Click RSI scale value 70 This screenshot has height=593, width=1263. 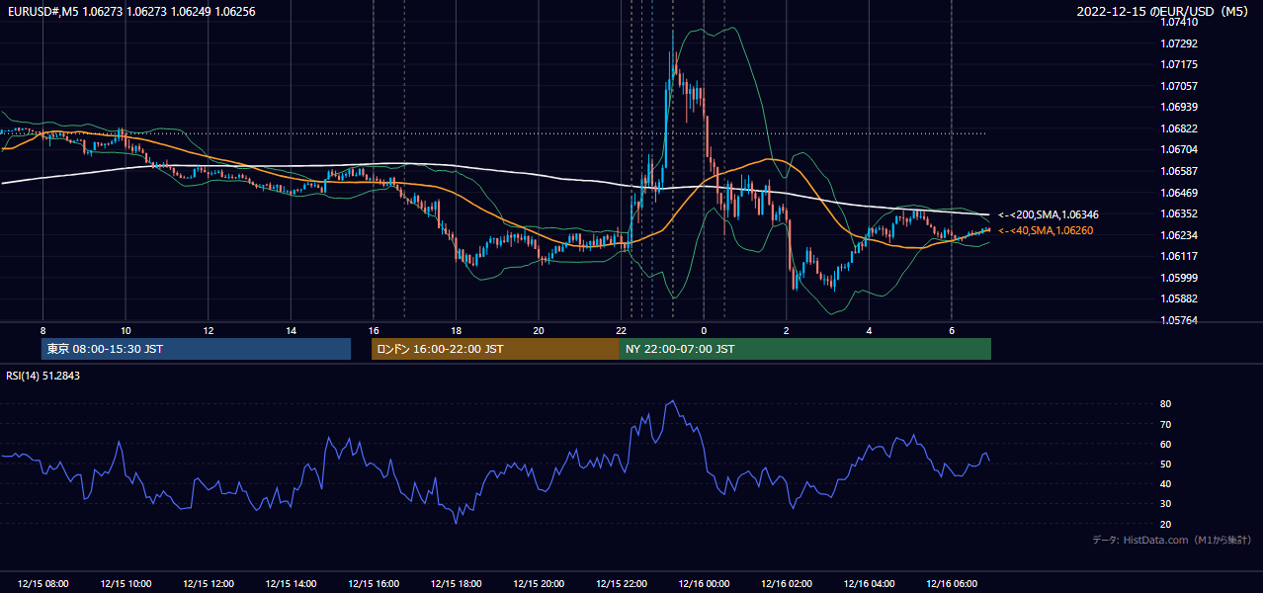(1165, 424)
